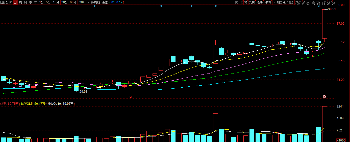Zoom in with the plus icon

329,4
